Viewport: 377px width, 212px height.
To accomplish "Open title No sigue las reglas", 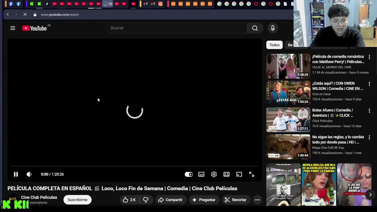I will point(338,140).
